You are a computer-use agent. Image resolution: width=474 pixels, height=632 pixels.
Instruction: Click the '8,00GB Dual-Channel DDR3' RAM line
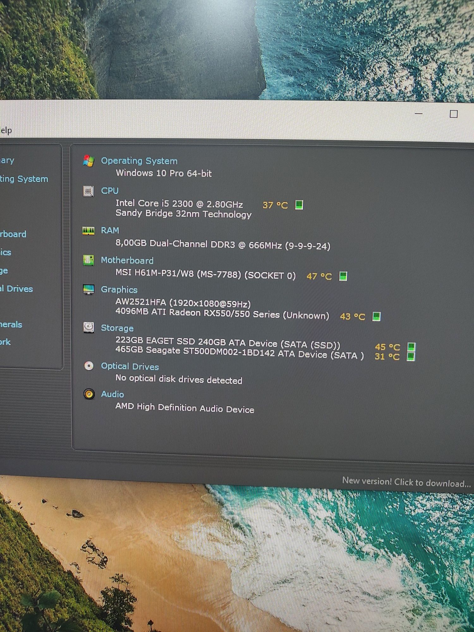pos(223,245)
